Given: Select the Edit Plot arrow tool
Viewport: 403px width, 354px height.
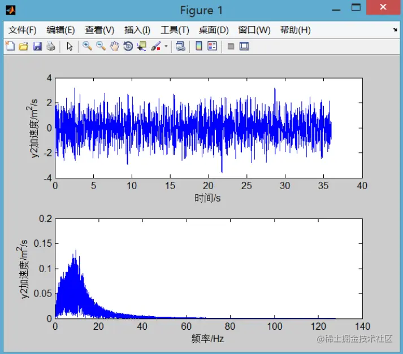Looking at the screenshot, I should pyautogui.click(x=70, y=46).
